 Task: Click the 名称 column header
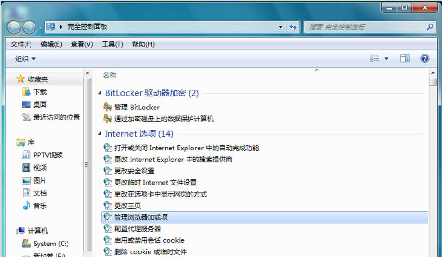[x=109, y=75]
